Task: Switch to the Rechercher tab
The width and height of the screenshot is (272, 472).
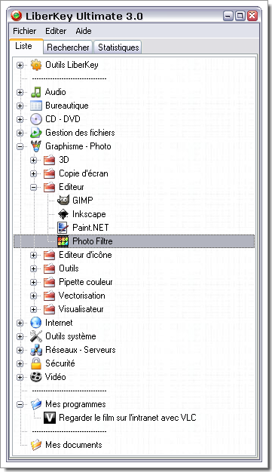Action: click(x=68, y=48)
